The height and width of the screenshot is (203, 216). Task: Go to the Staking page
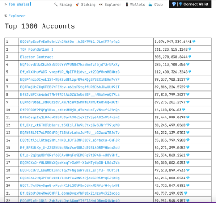click(x=88, y=5)
